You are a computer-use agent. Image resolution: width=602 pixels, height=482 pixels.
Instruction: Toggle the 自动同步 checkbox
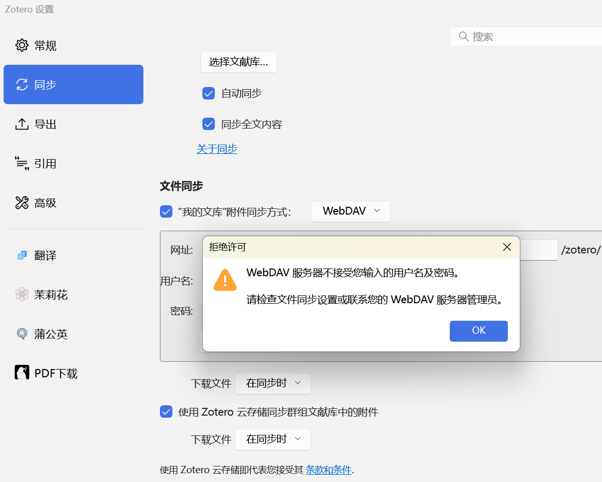(209, 93)
